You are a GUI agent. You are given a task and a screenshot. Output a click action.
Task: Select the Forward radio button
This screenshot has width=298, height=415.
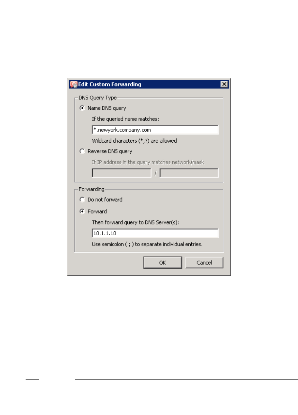click(x=82, y=212)
